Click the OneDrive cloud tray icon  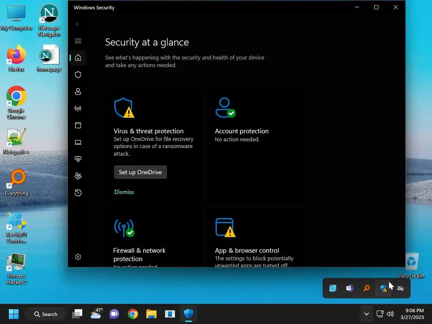click(400, 288)
